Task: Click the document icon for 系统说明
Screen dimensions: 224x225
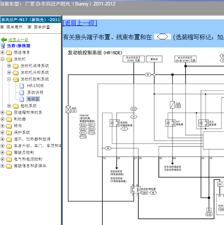Action: tap(22, 93)
